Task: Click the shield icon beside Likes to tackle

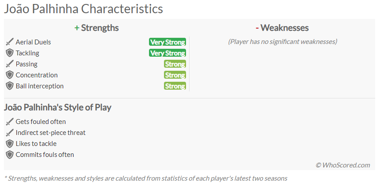Action: tap(9, 143)
